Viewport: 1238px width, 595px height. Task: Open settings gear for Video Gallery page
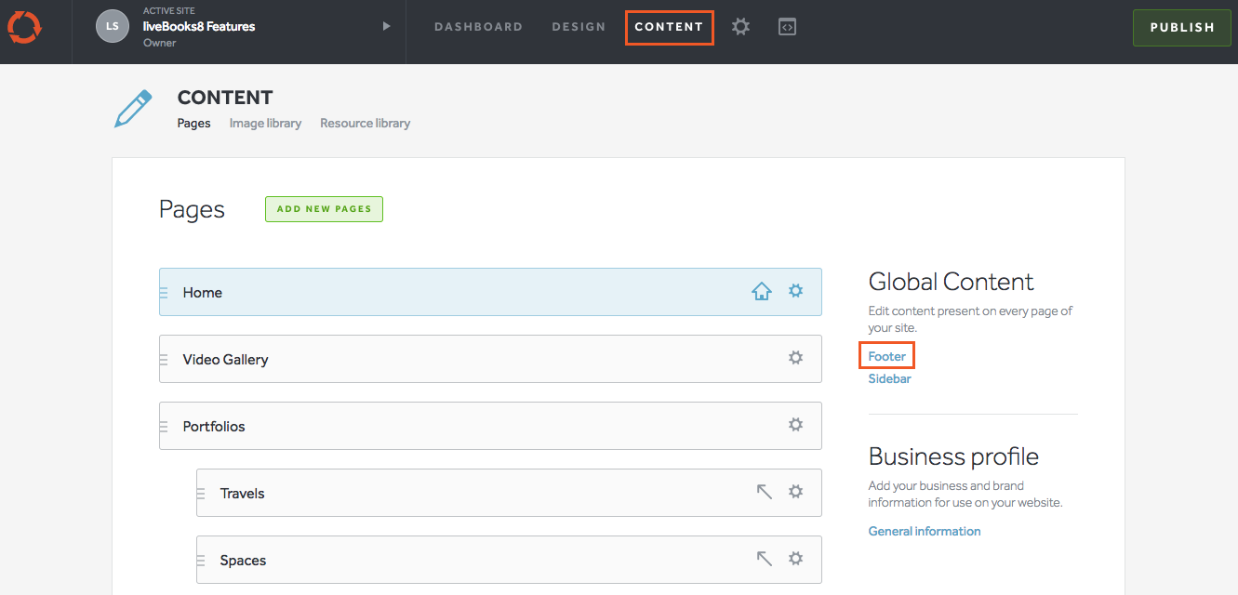point(795,358)
